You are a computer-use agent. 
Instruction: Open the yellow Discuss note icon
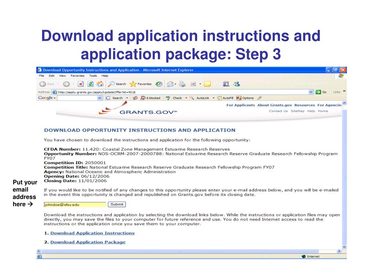pos(207,84)
